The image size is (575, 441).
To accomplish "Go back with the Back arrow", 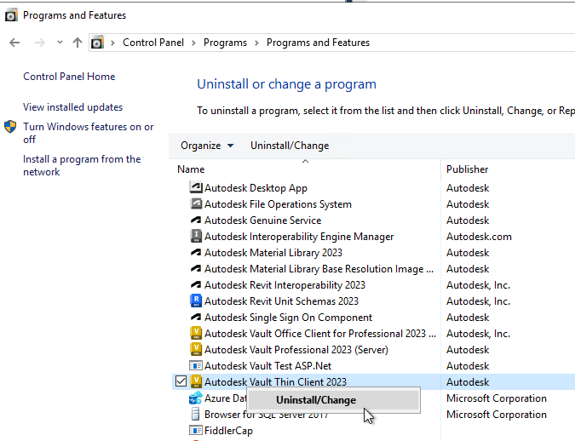I will pyautogui.click(x=14, y=43).
